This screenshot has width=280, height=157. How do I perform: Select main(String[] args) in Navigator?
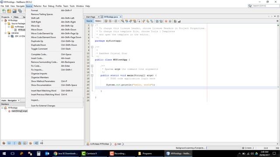click(19, 111)
